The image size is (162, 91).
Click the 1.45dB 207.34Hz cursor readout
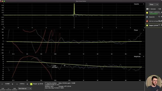[x=54, y=67]
